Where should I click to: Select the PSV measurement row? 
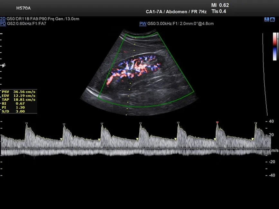click(19, 91)
